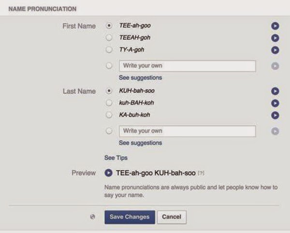Select the KA-buh-koh last name option
Image resolution: width=290 pixels, height=233 pixels.
tap(109, 115)
